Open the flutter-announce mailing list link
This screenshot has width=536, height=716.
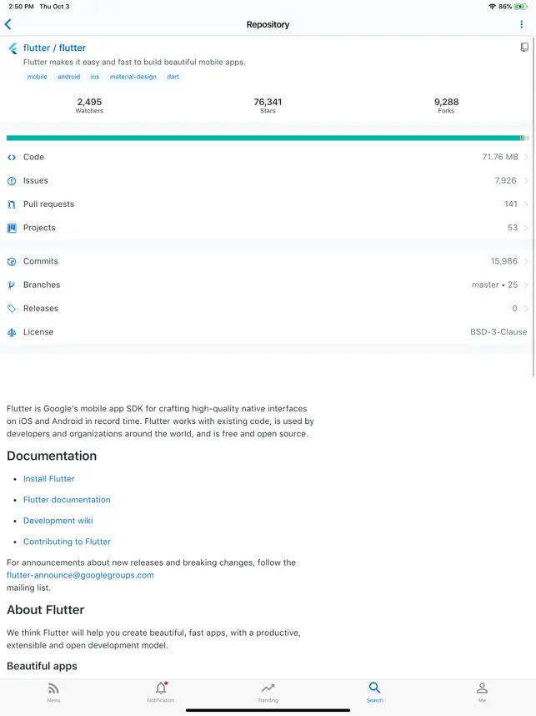(80, 575)
